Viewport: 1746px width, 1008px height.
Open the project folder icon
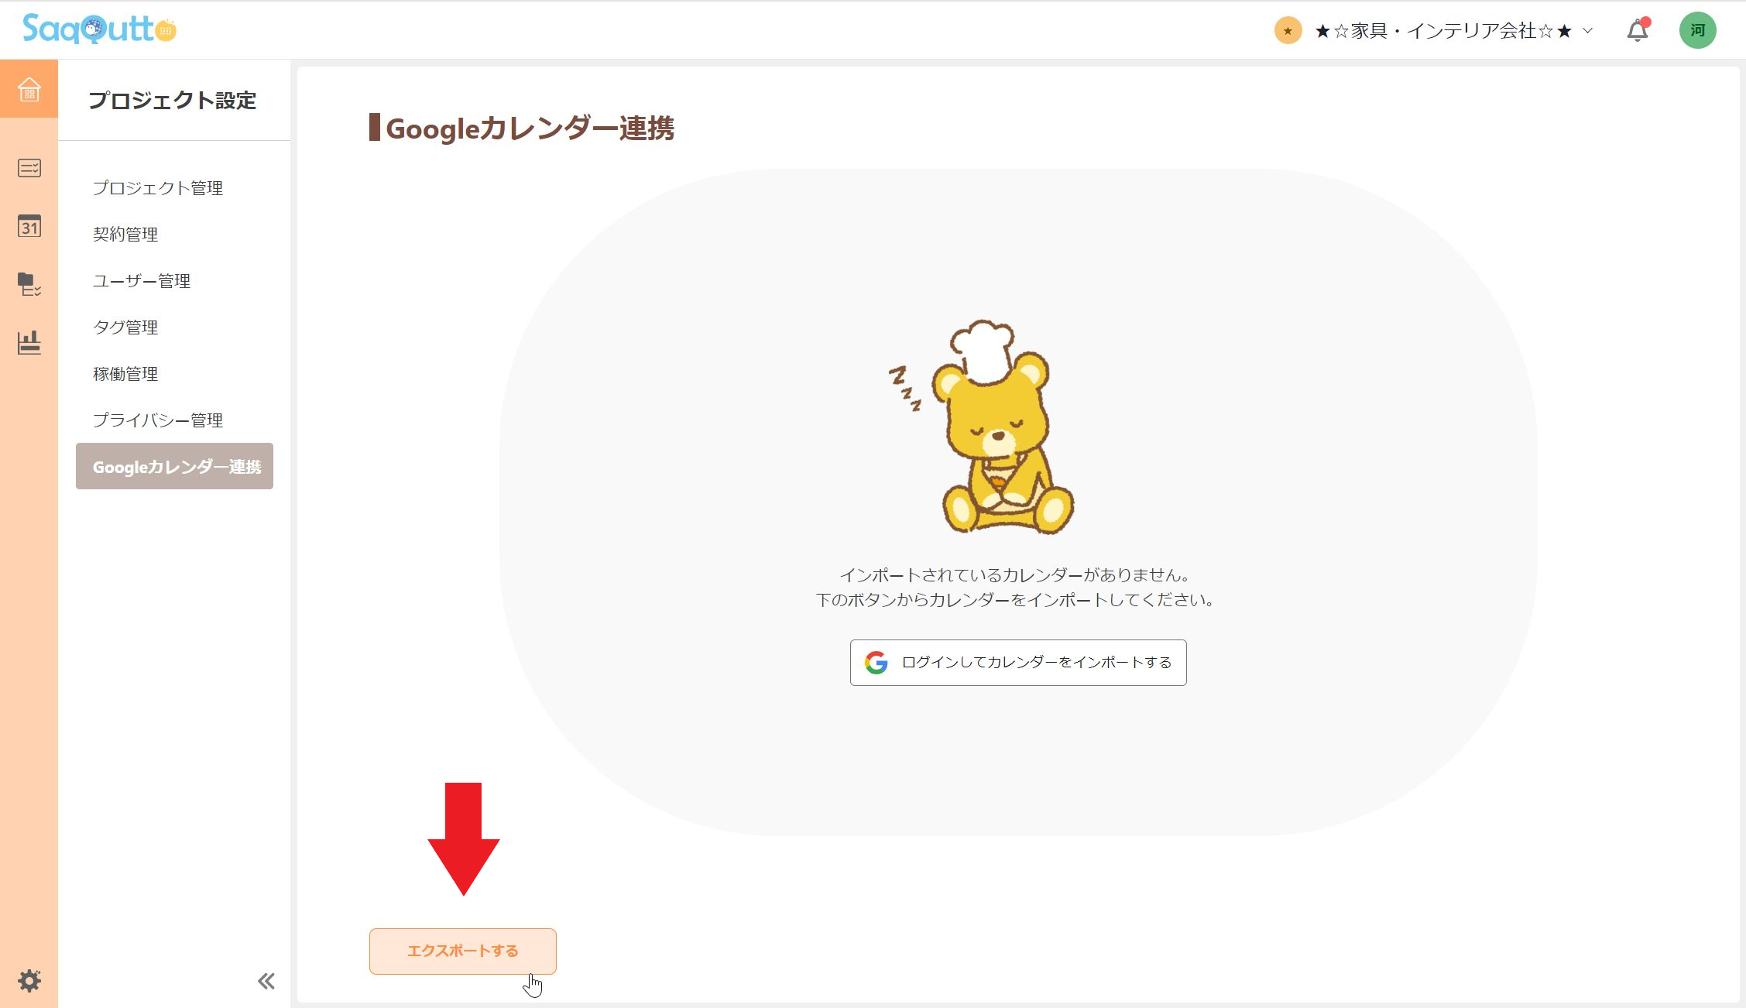point(29,286)
